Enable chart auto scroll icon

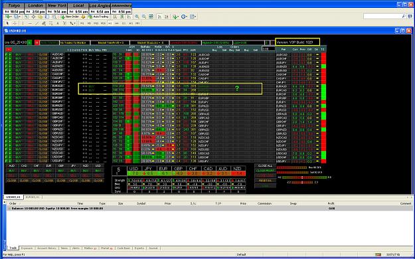click(159, 17)
